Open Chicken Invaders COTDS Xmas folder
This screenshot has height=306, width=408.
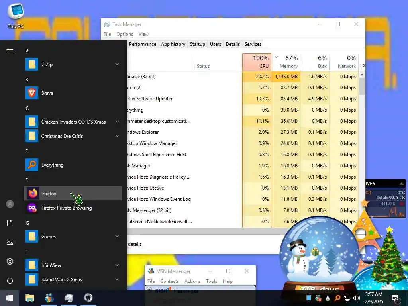32,122
